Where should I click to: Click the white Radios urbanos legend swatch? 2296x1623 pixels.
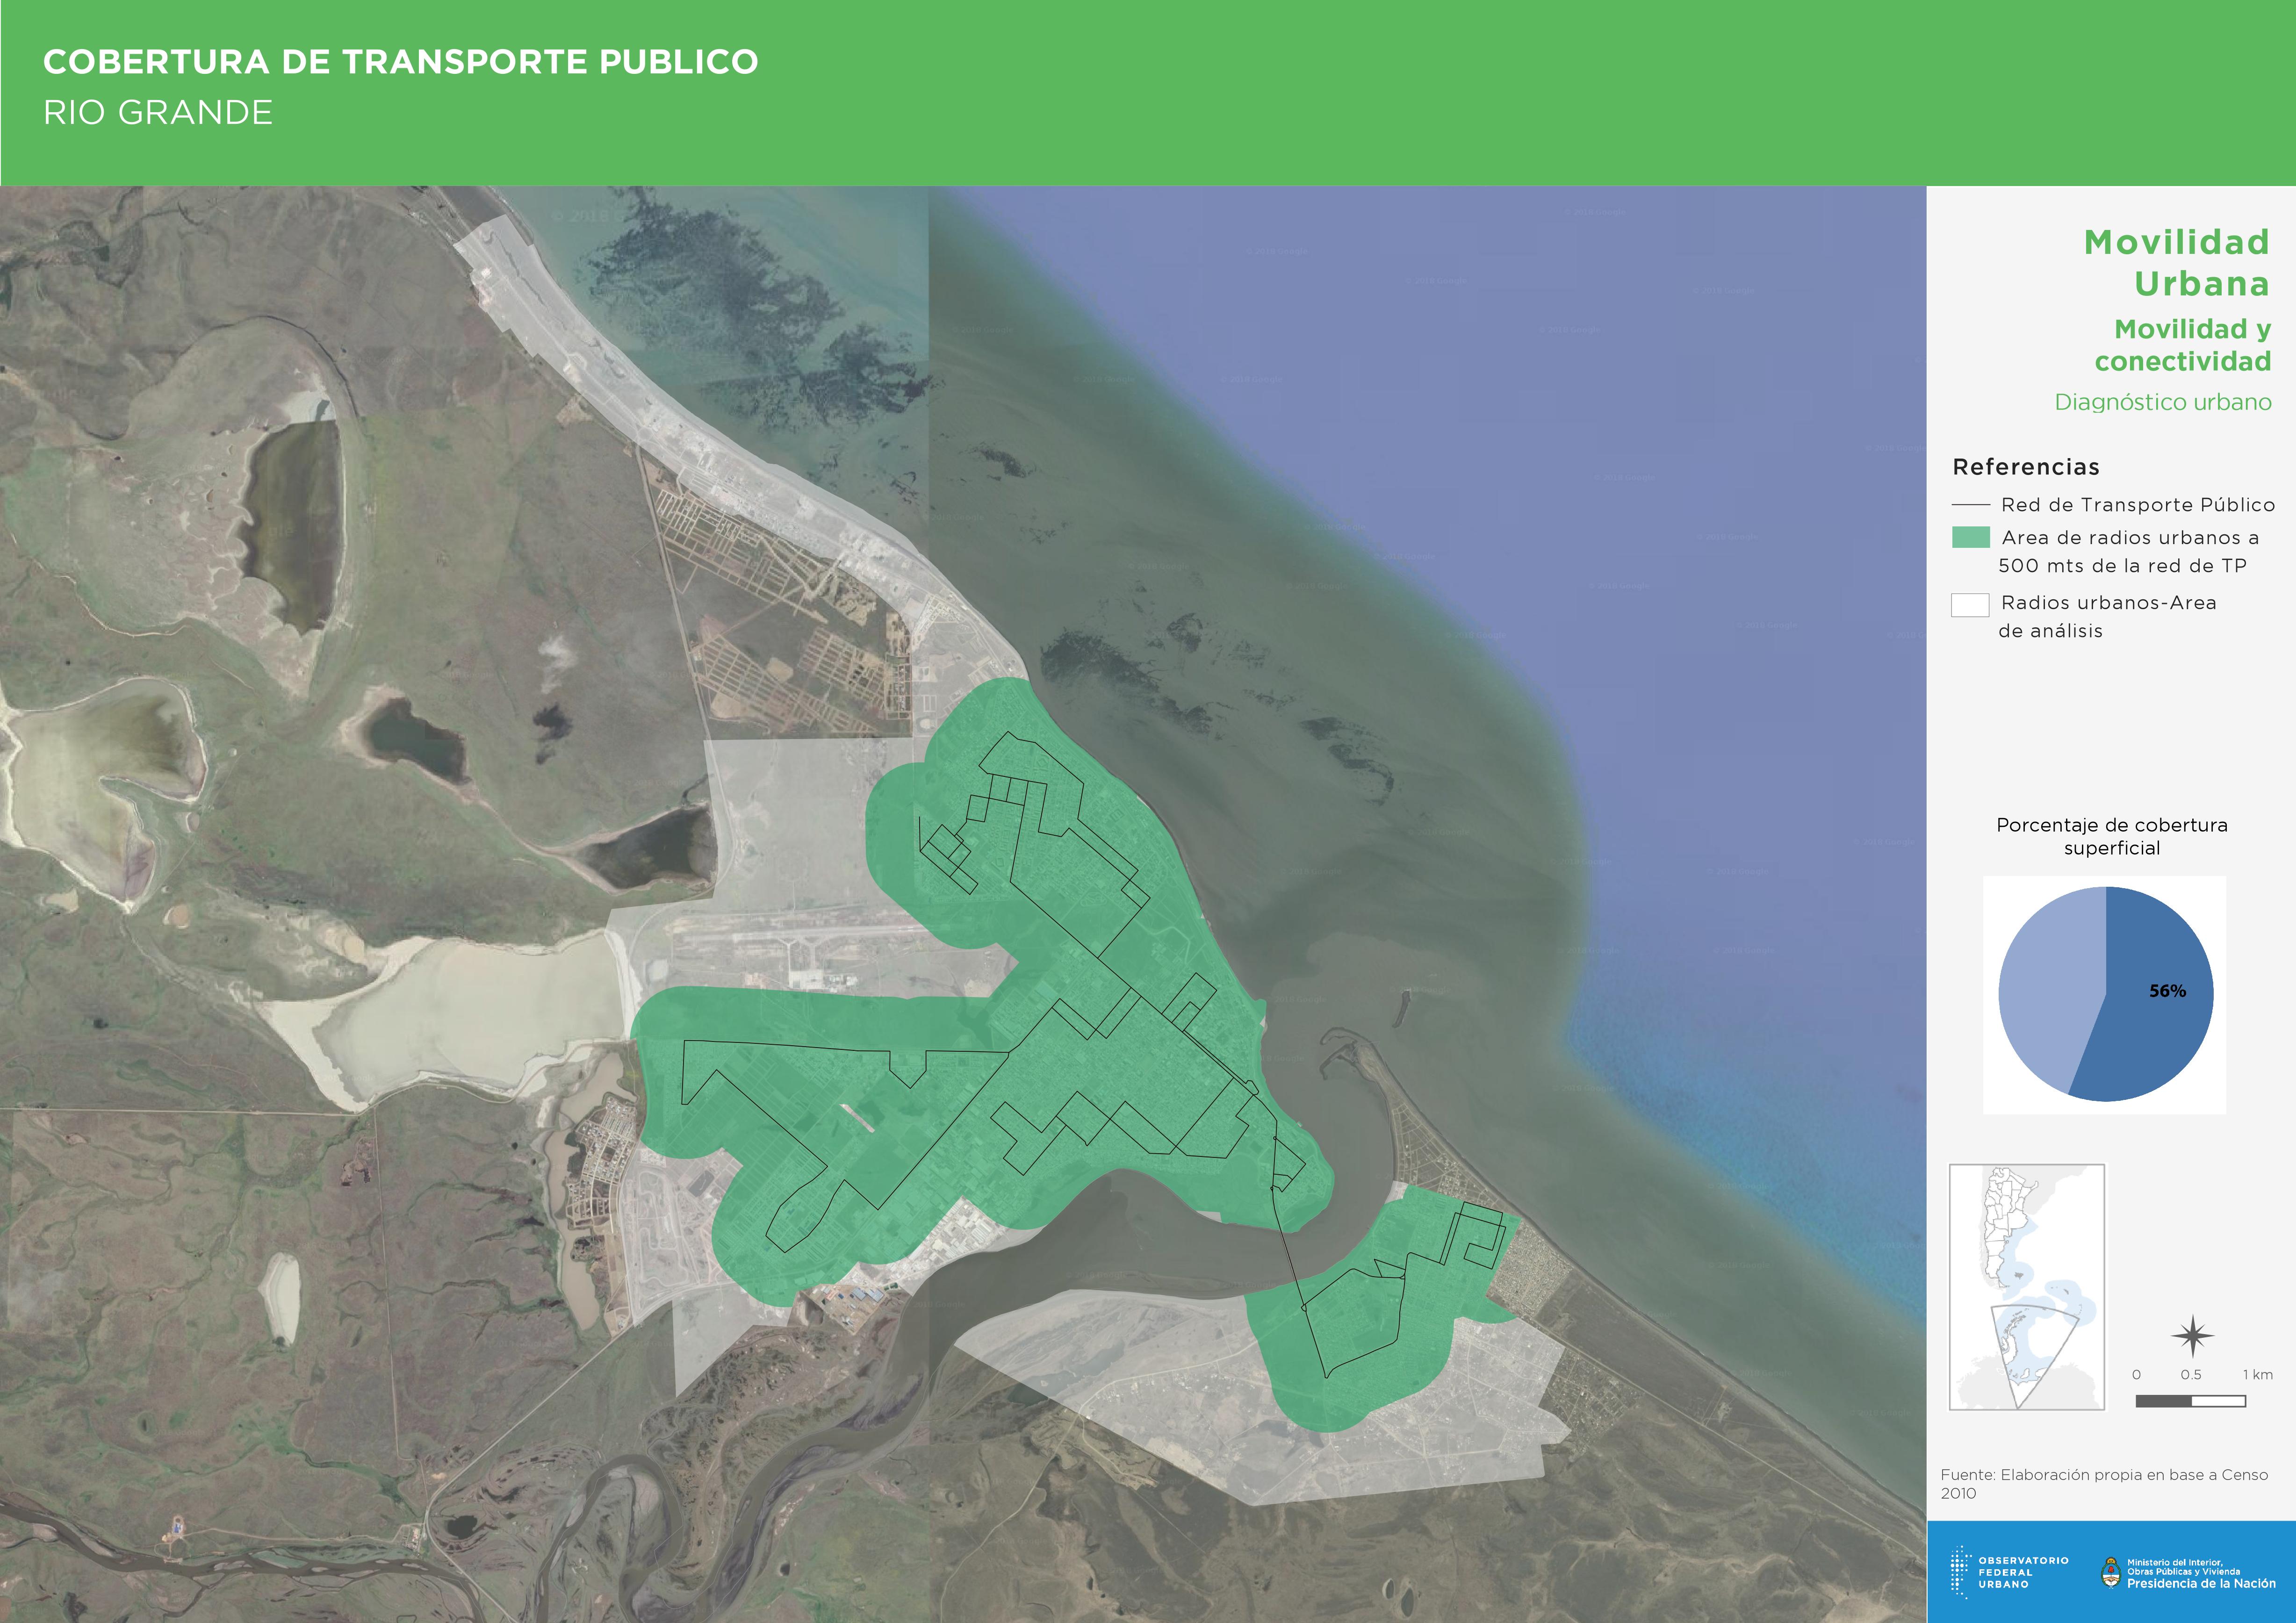click(1970, 605)
